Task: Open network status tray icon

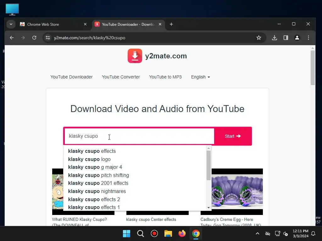Action: (277, 233)
